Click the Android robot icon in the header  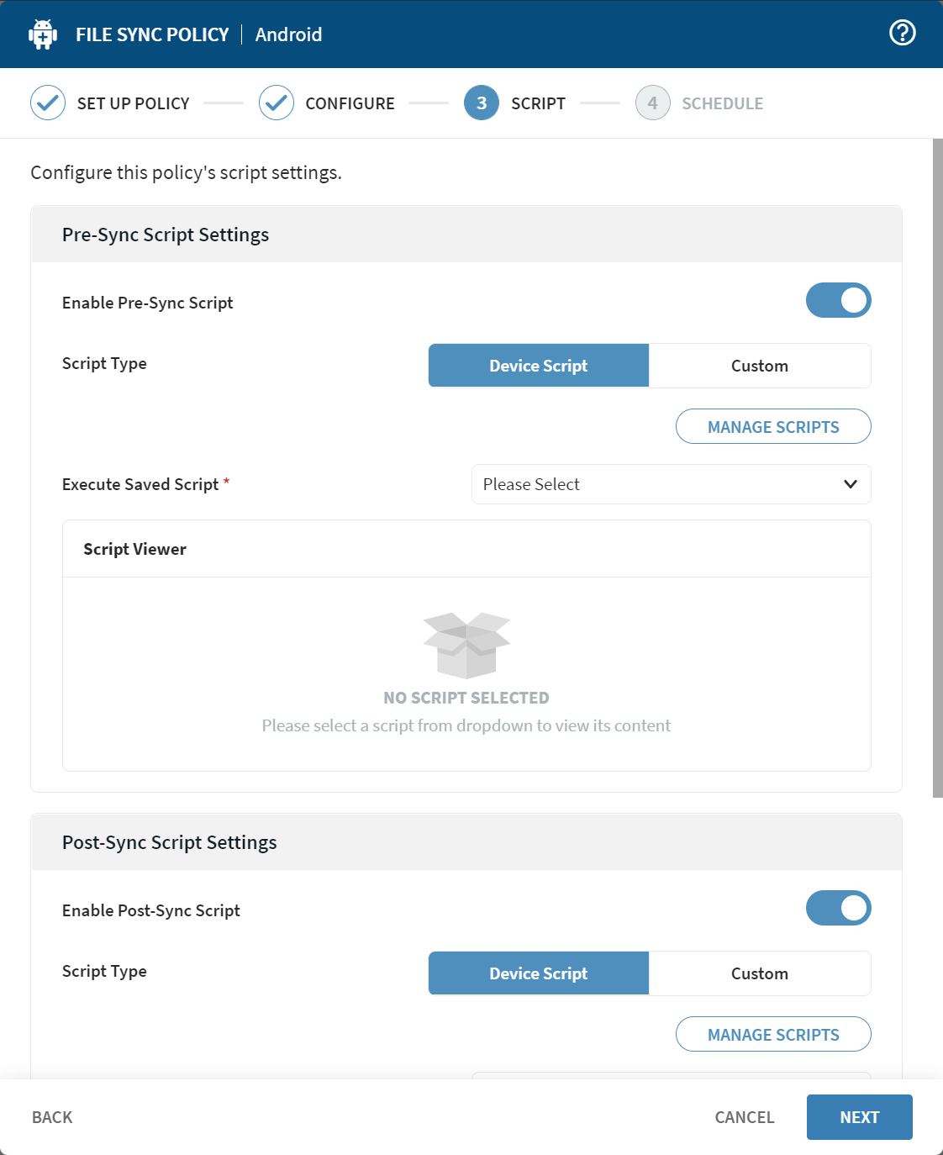(42, 34)
